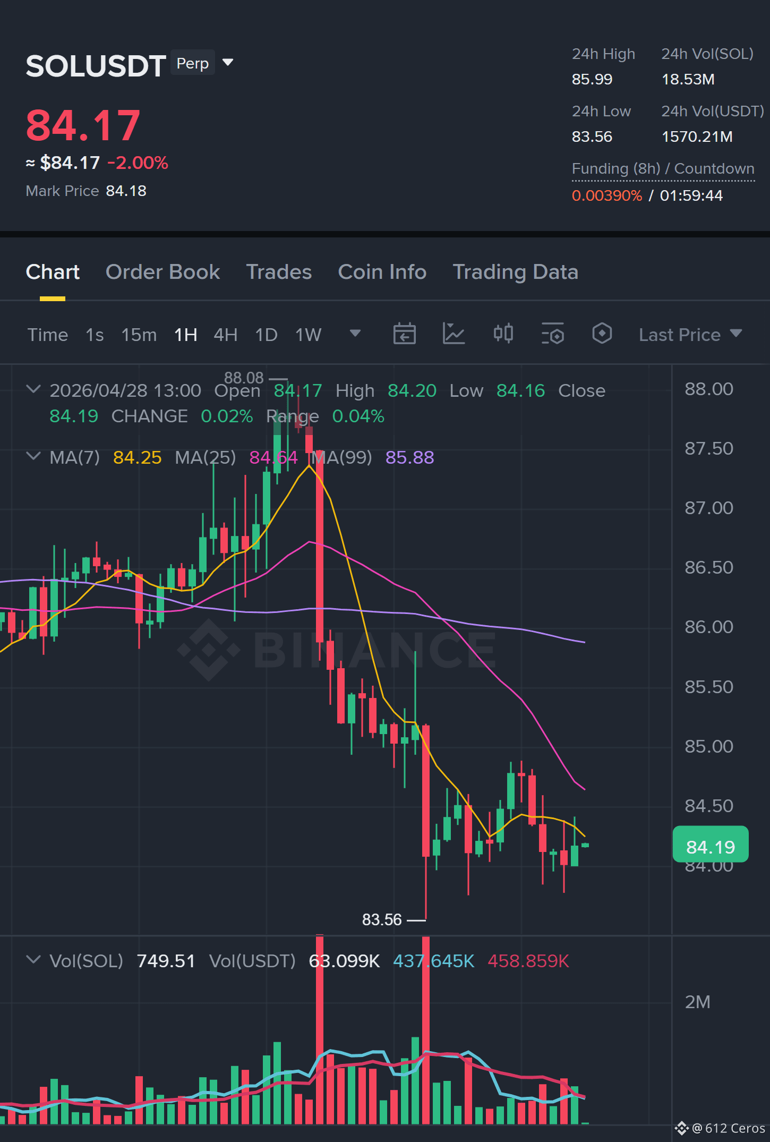Select the 4H interval
Image resolution: width=770 pixels, height=1142 pixels.
(225, 335)
